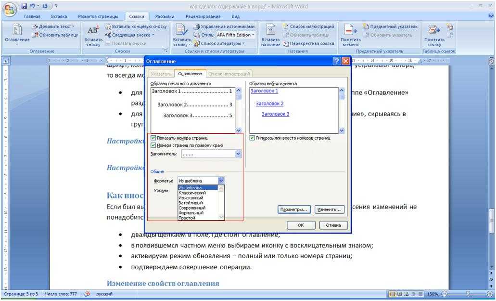This screenshot has width=496, height=301.
Task: Confirm dialog with OK button
Action: coord(301,225)
